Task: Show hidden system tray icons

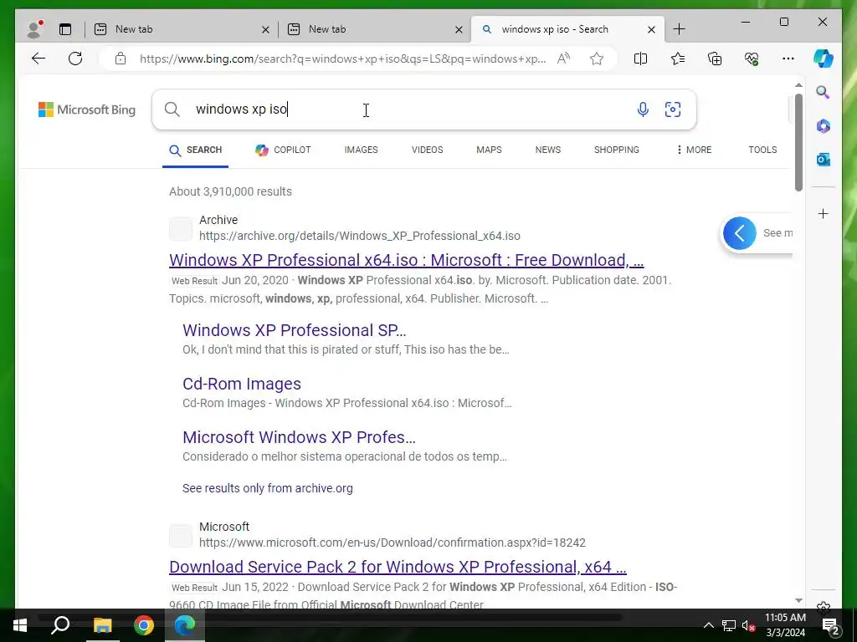Action: 708,625
